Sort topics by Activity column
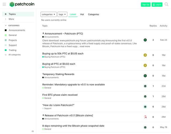This screenshot has height=134, width=171. (x=164, y=26)
